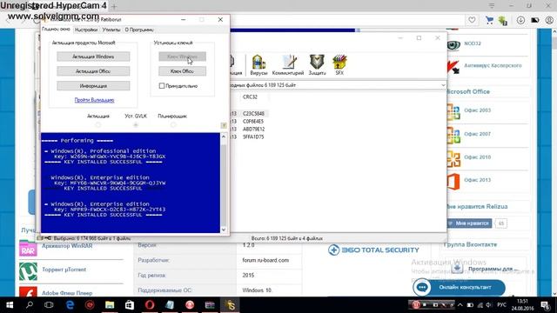Select the C23C5848 CRC32 row in WinRAR

click(x=253, y=114)
